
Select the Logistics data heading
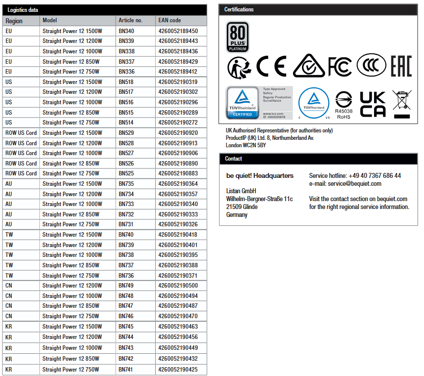coord(23,10)
